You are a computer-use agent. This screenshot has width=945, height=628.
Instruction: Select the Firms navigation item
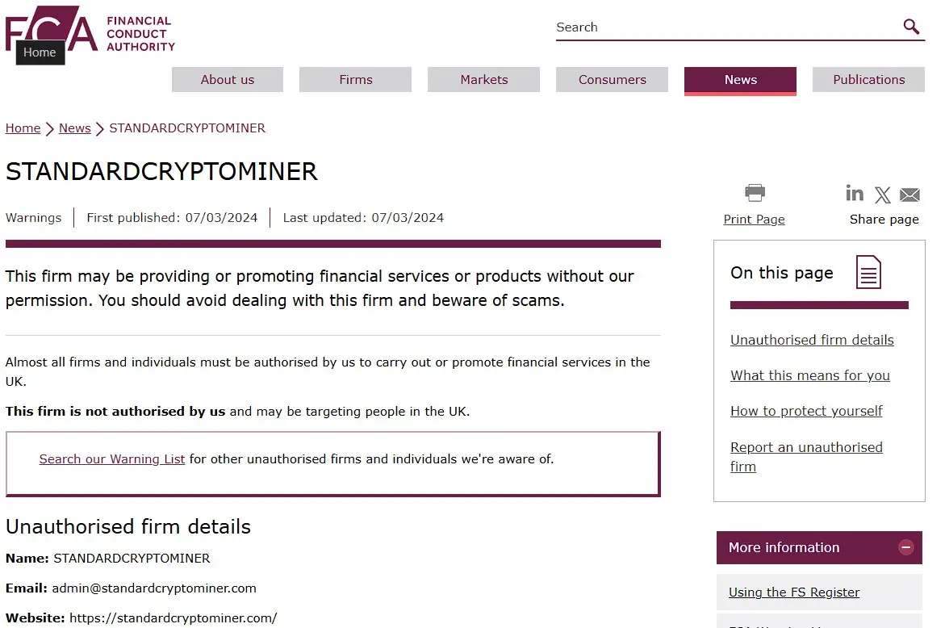(x=355, y=79)
